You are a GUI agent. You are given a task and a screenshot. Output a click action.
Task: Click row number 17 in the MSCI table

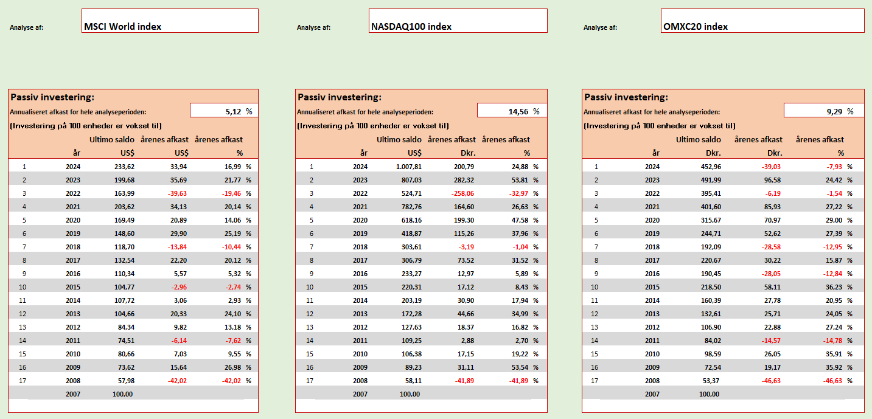coord(24,381)
